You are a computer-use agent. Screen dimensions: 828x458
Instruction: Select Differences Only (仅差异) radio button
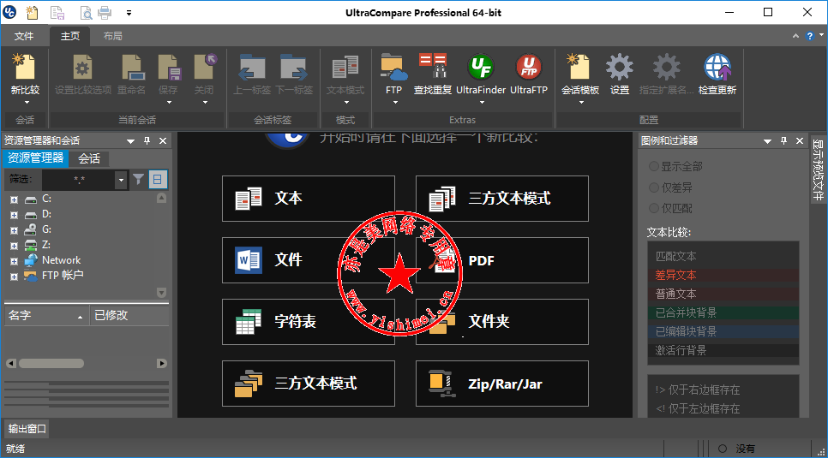coord(654,187)
